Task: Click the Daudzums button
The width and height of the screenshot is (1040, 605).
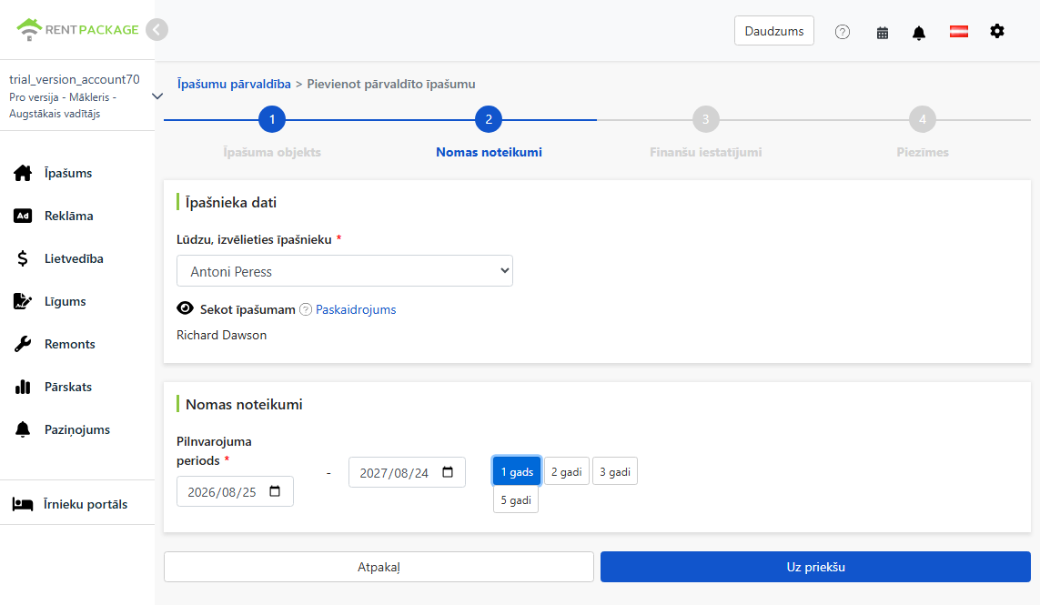Action: (x=774, y=31)
